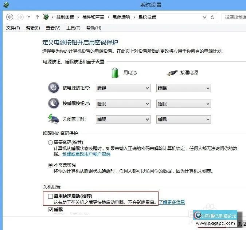Expand the address bar history dropdown
Screen dimensions: 246x230
tap(204, 17)
